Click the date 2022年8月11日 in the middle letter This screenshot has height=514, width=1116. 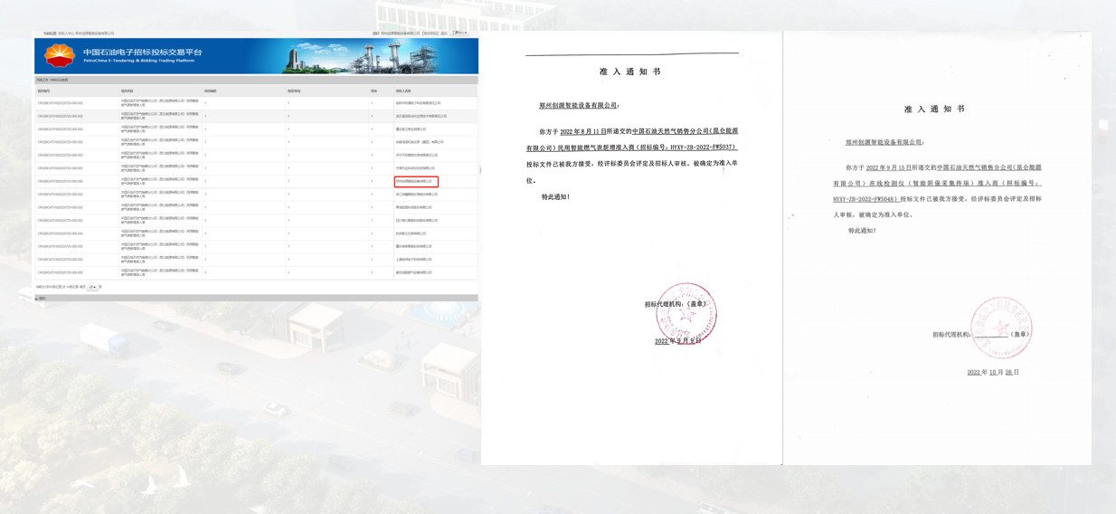[582, 131]
